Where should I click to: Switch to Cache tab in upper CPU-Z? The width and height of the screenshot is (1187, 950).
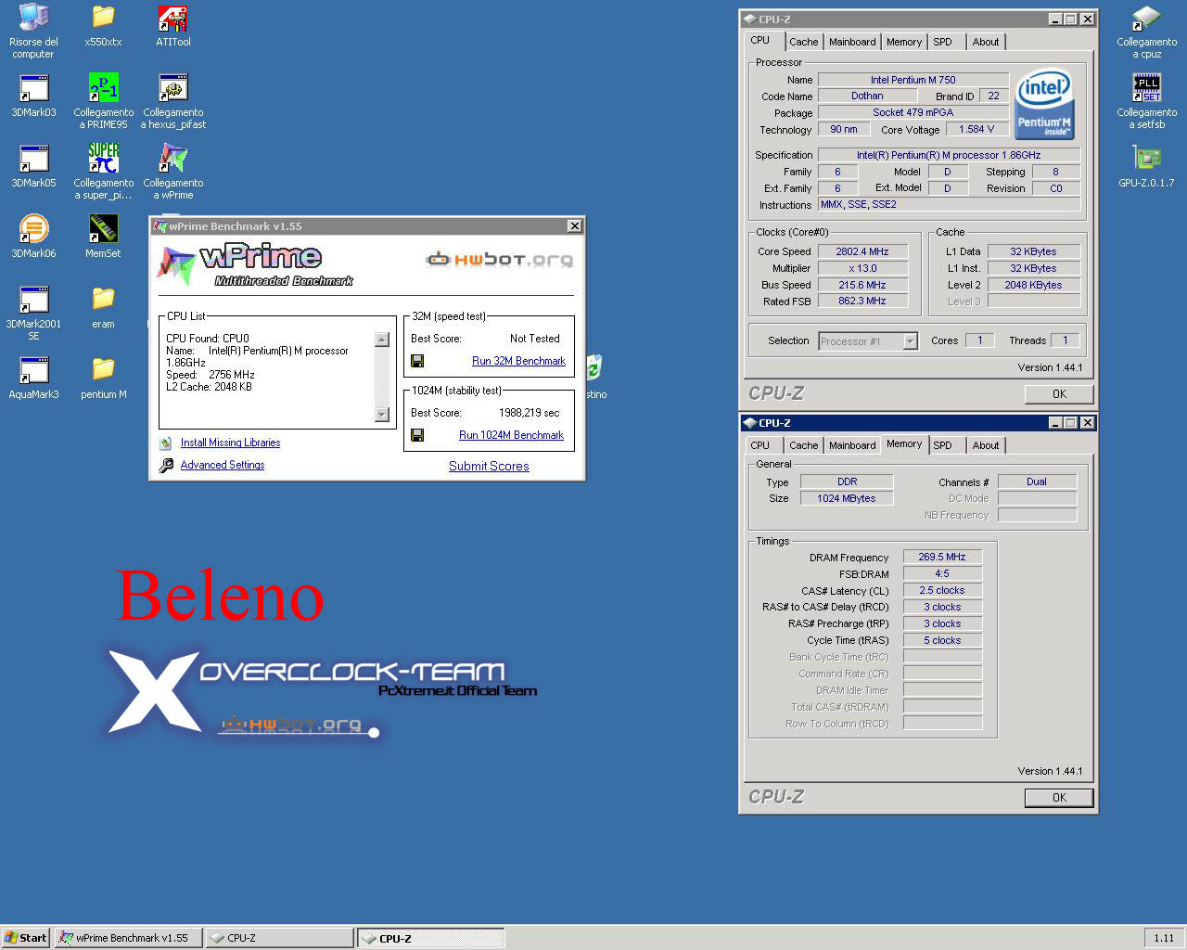pyautogui.click(x=803, y=42)
